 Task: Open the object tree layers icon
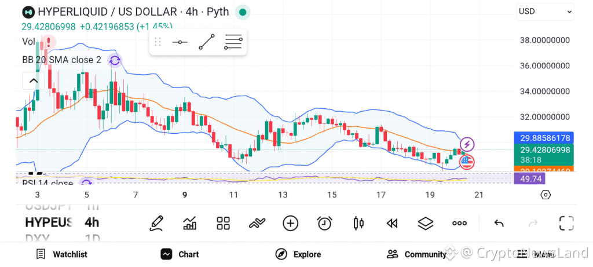pos(426,223)
